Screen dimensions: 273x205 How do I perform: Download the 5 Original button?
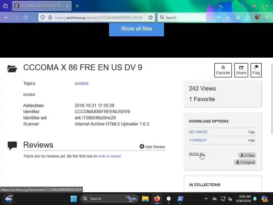click(245, 162)
